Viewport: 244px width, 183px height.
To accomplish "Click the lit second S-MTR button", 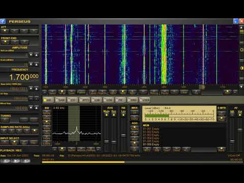I will point(222,119).
